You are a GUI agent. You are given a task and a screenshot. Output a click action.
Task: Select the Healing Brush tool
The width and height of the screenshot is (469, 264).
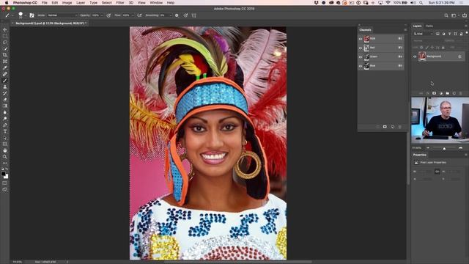[5, 74]
